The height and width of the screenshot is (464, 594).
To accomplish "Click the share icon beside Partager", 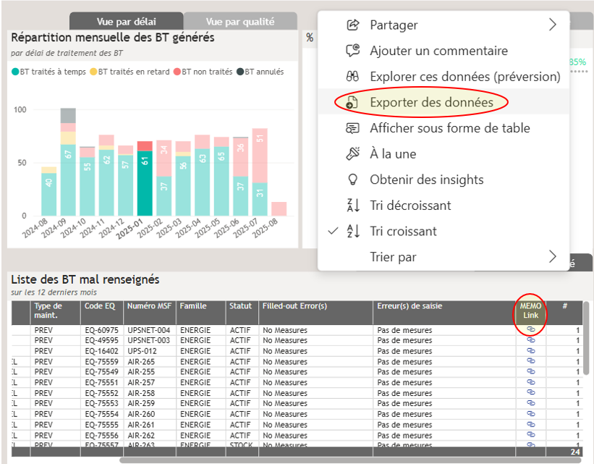I will pos(353,25).
